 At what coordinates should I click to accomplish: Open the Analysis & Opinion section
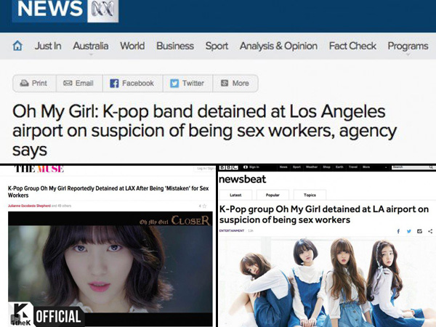(x=278, y=46)
